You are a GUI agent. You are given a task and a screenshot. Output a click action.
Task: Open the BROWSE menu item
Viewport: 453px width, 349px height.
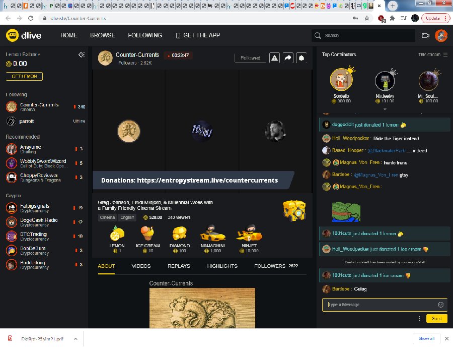pos(103,35)
